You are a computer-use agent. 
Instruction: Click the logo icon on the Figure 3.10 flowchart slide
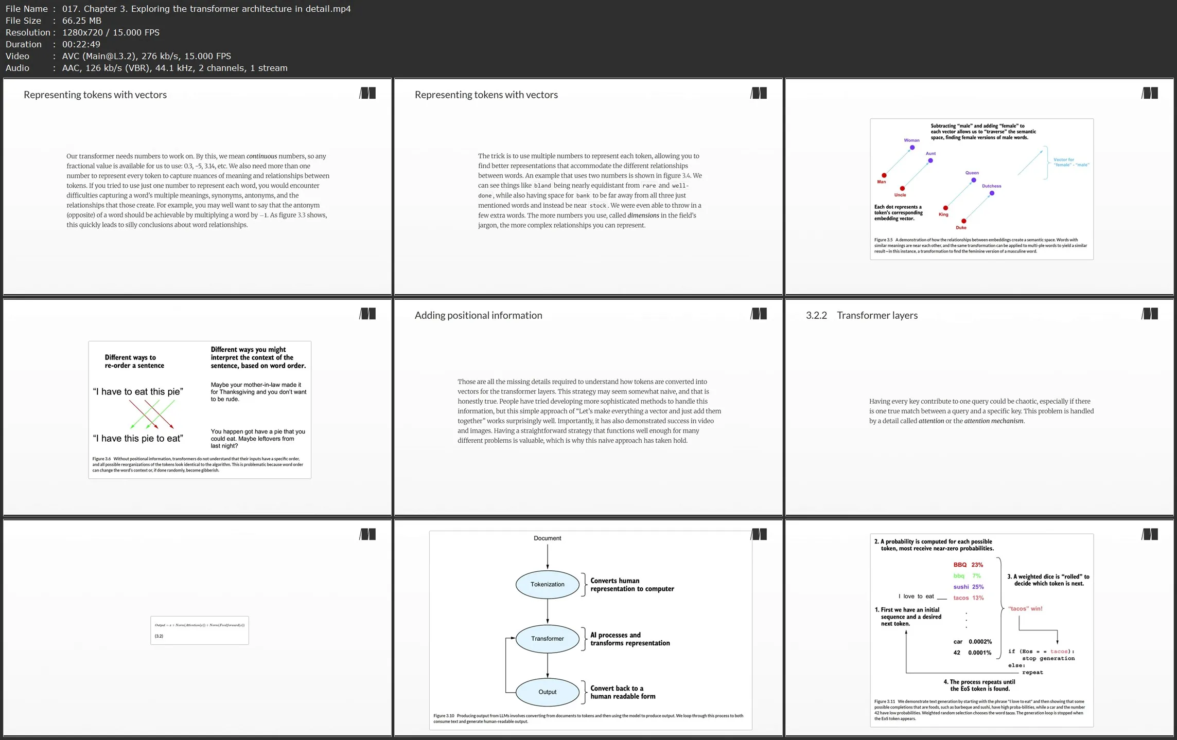[759, 534]
